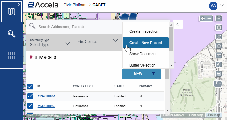The width and height of the screenshot is (227, 120).
Task: Click the search magnifier in the sidebar
Action: point(11,34)
